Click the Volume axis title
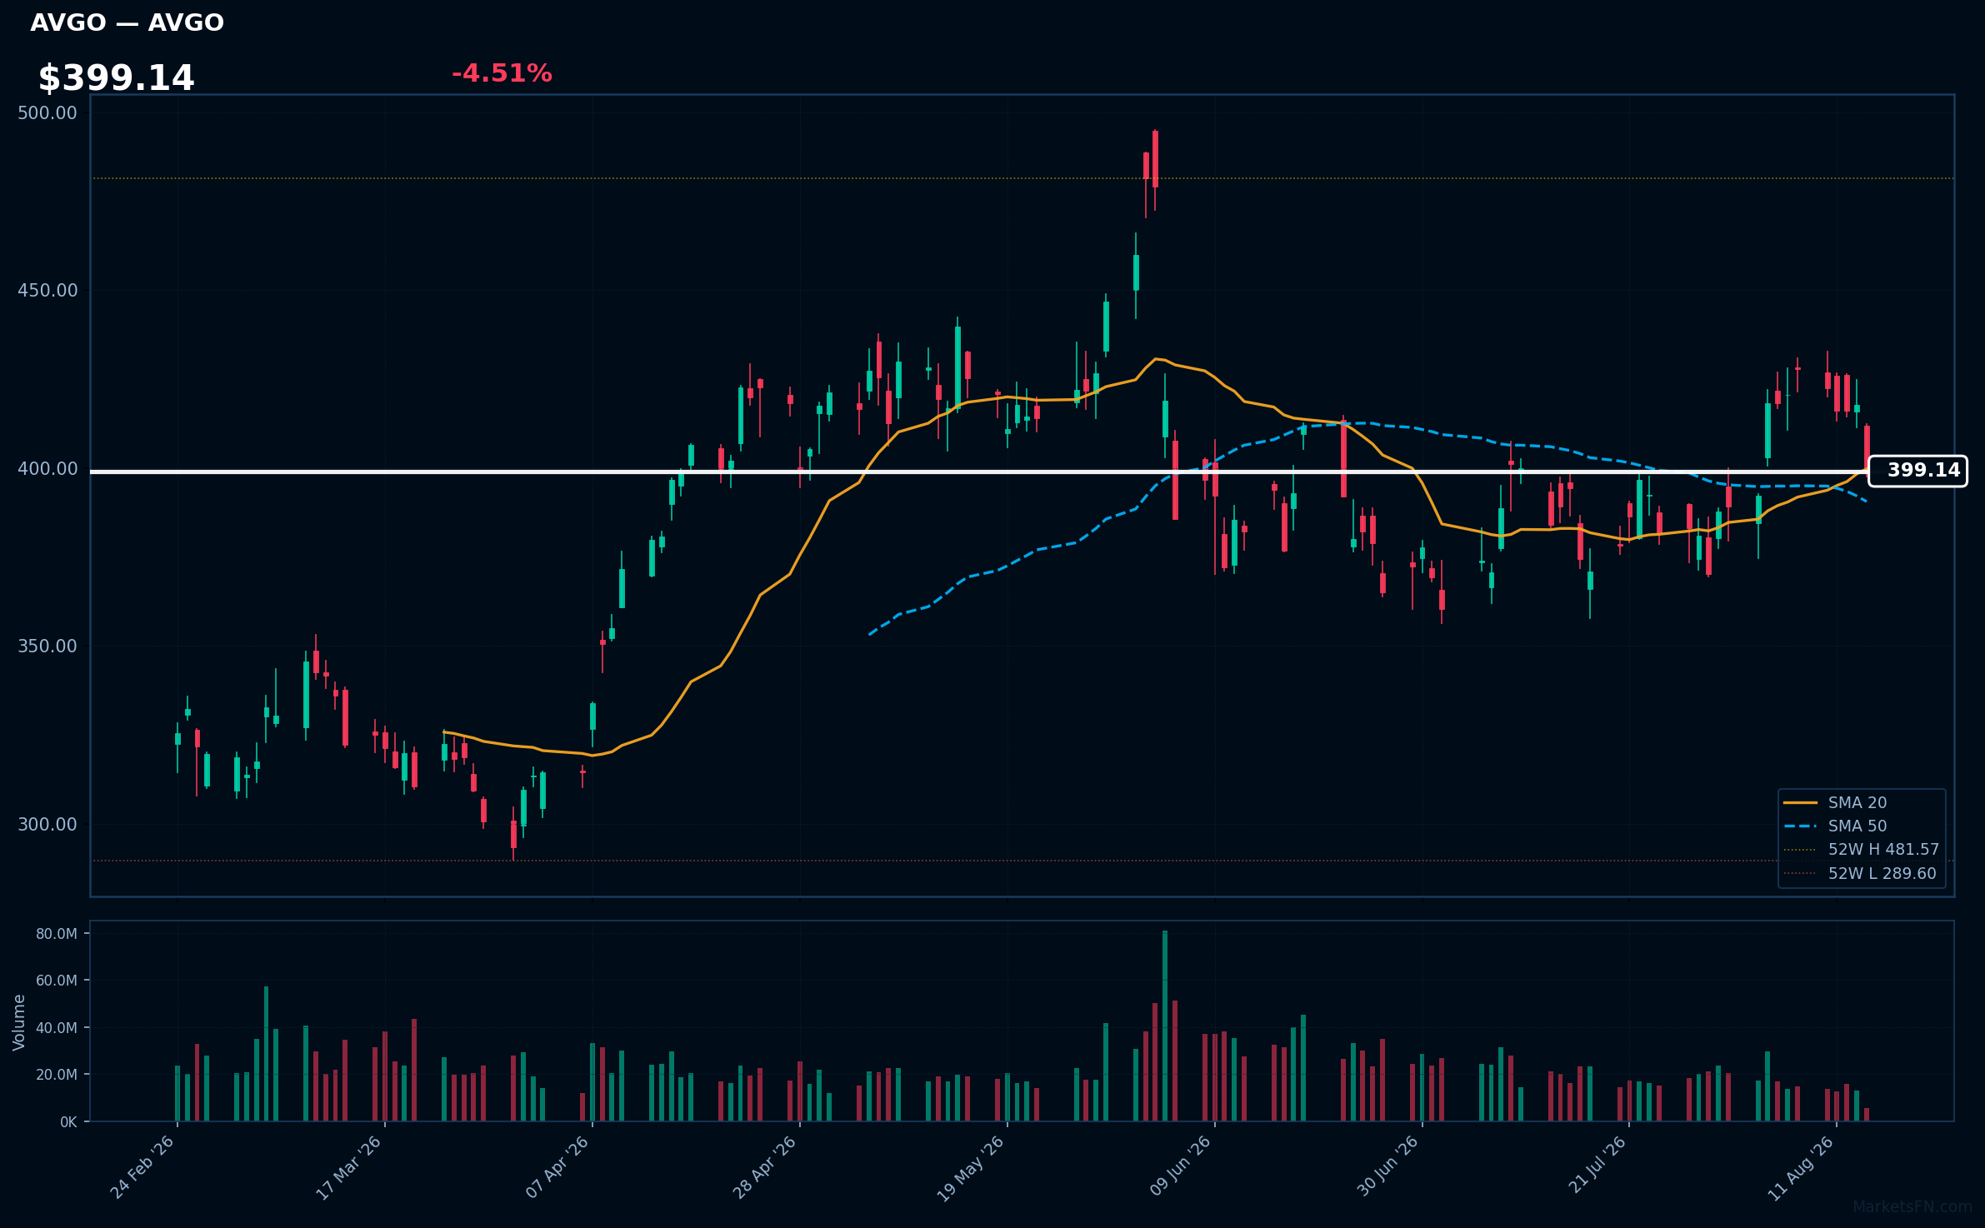Viewport: 1985px width, 1228px height. (x=19, y=1022)
